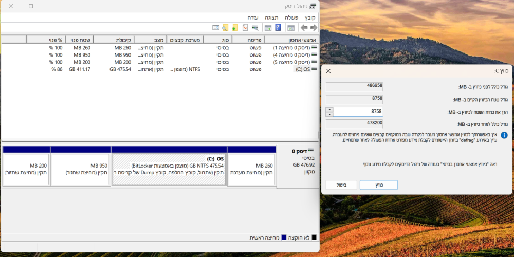Click the Disk Management title bar app icon
The image size is (514, 257).
tap(313, 6)
